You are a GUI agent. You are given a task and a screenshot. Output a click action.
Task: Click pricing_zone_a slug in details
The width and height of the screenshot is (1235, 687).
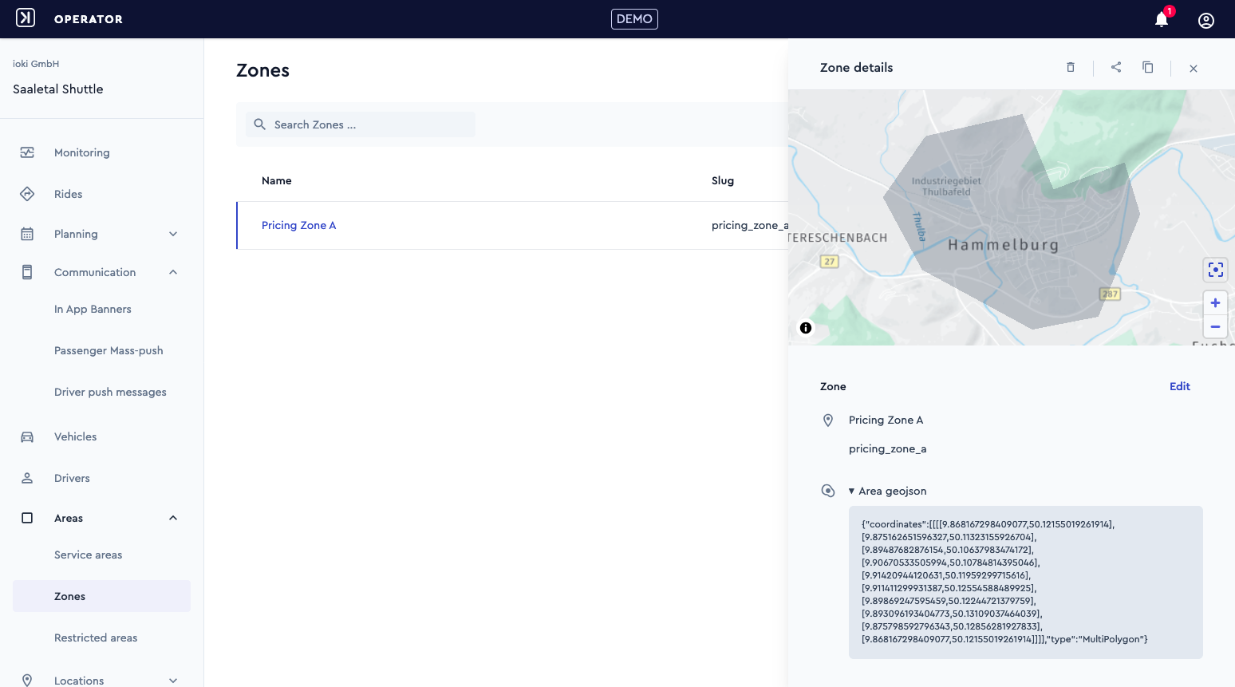[x=888, y=448]
